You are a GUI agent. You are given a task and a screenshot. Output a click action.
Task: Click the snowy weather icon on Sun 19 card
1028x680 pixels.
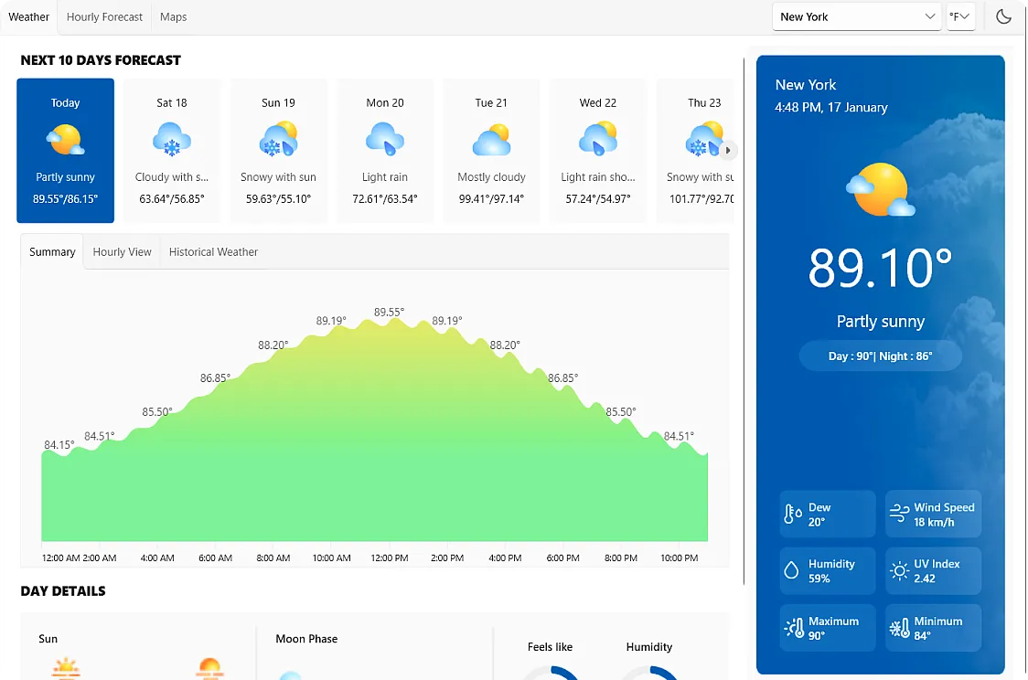pyautogui.click(x=278, y=139)
